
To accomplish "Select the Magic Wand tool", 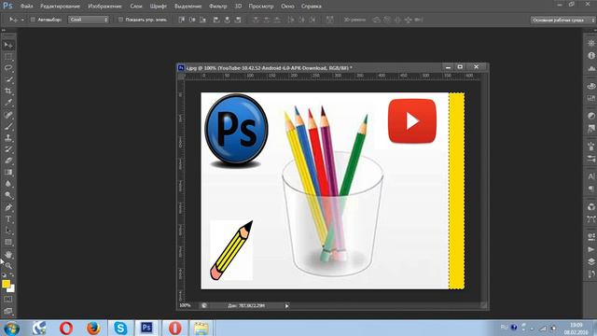I will [8, 79].
